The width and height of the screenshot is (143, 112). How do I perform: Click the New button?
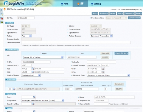113,13
